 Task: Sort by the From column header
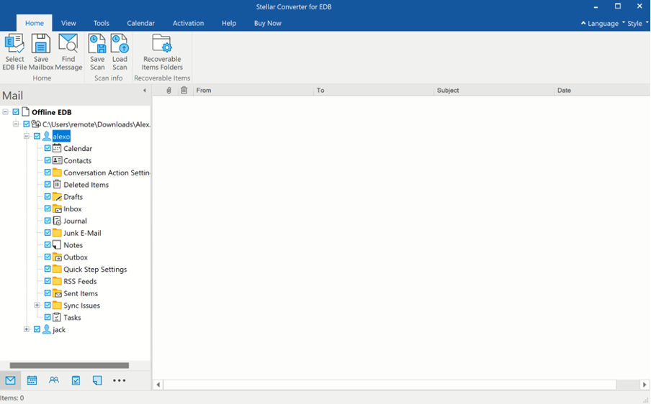pos(253,91)
